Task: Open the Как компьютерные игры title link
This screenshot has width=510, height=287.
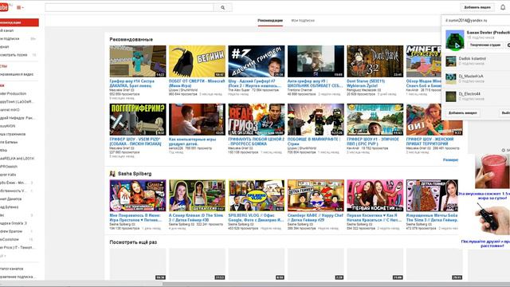Action: point(193,142)
